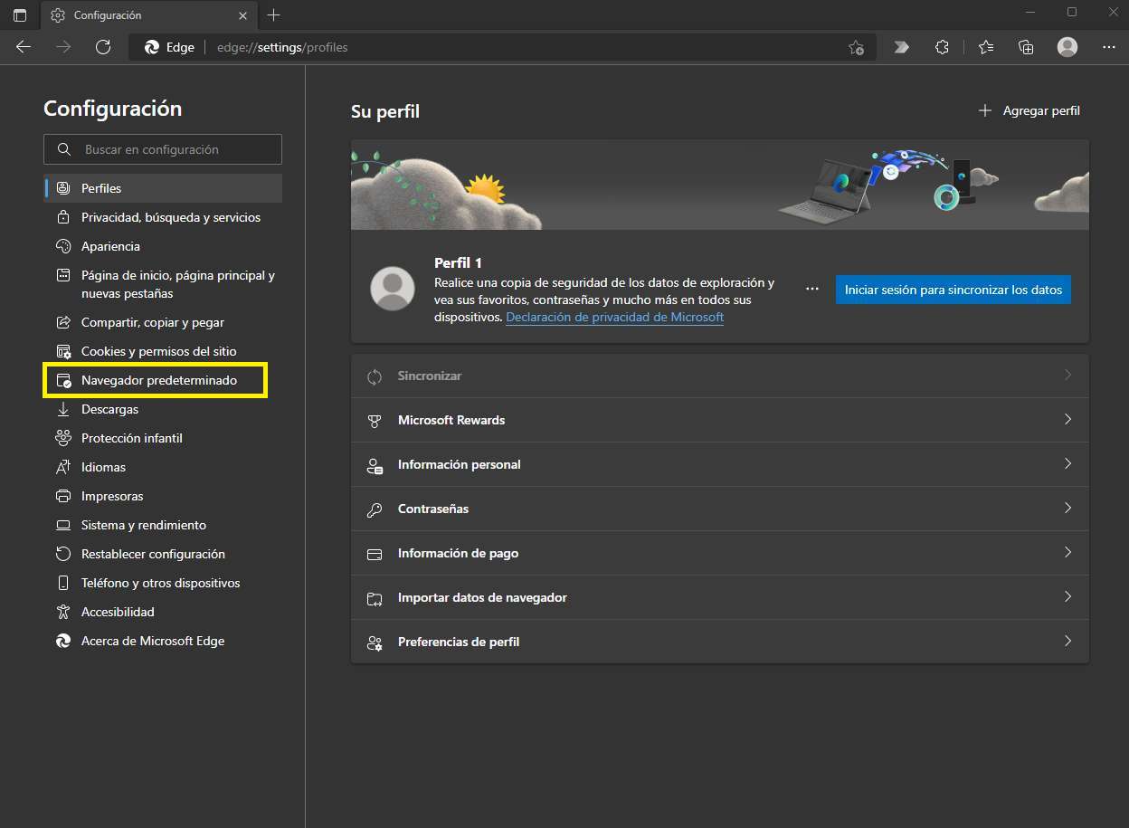Screen dimensions: 1129x828
Task: Click the Perfil 1 avatar picture
Action: point(393,289)
